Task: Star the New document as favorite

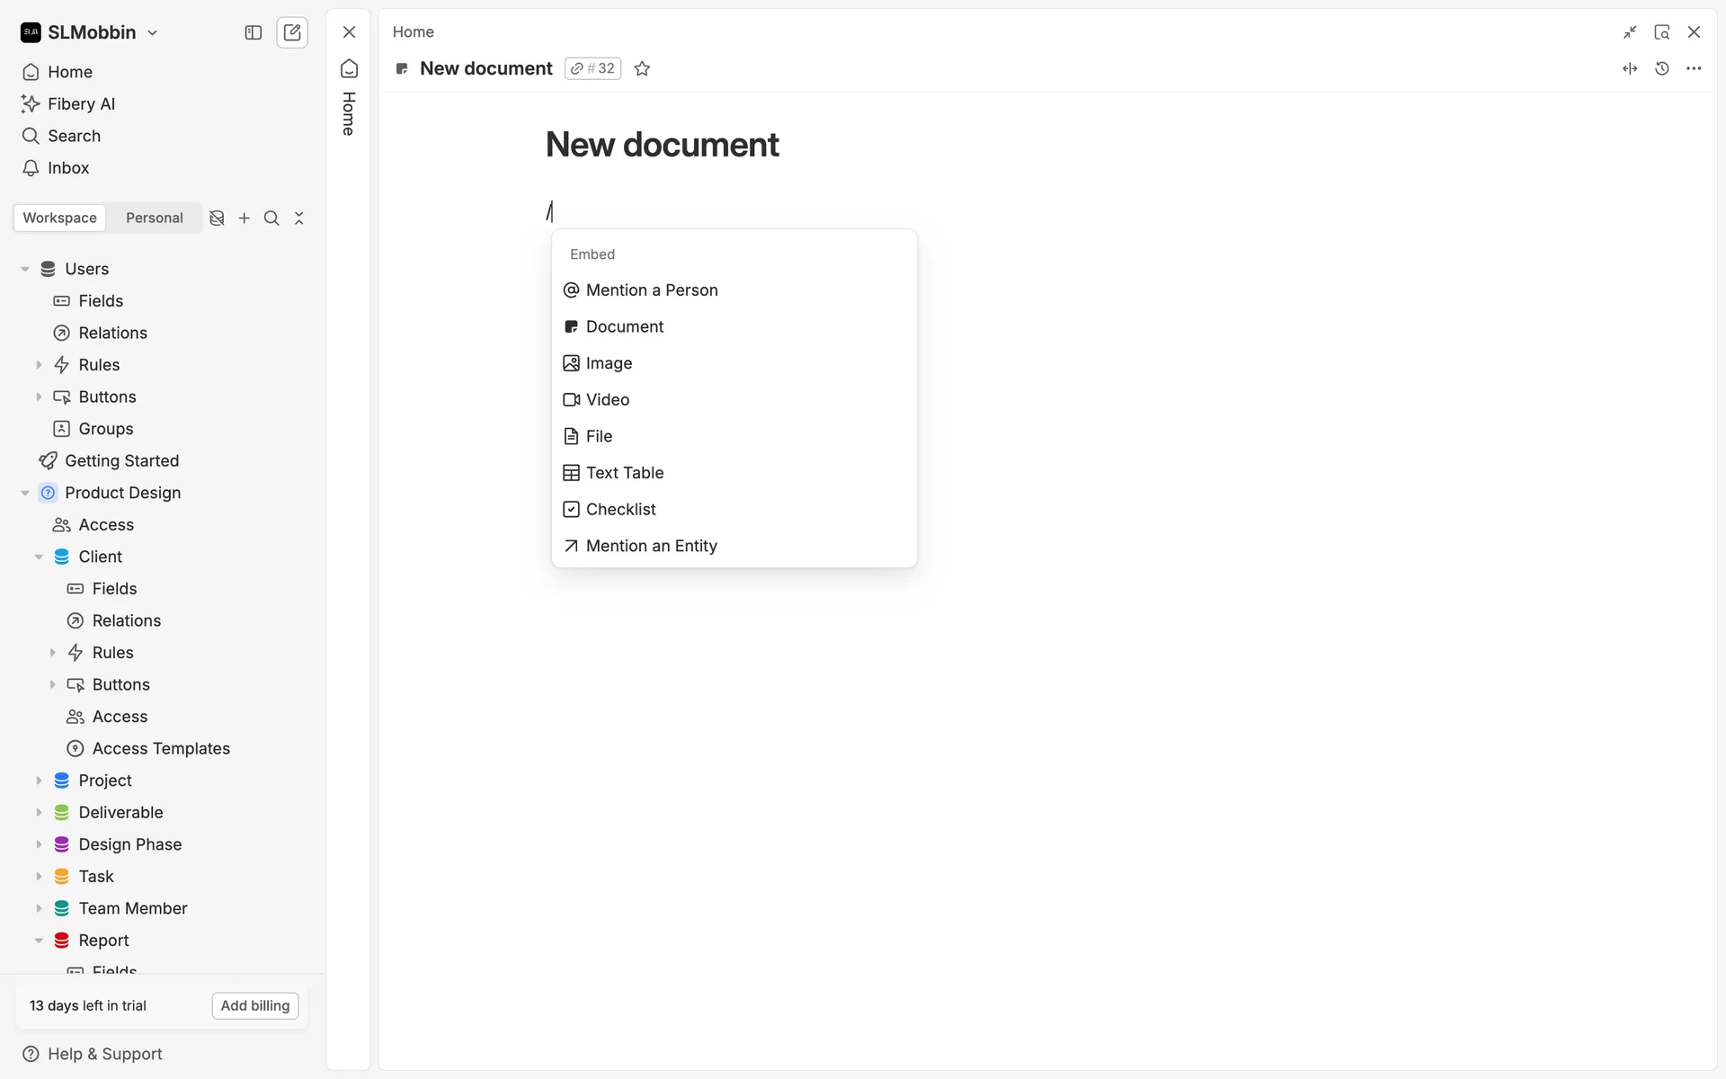Action: [642, 68]
